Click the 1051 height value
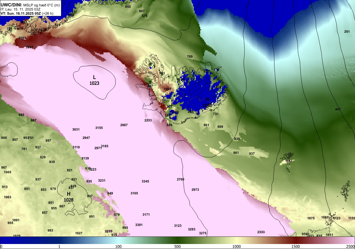The image size is (355, 249). [329, 235]
